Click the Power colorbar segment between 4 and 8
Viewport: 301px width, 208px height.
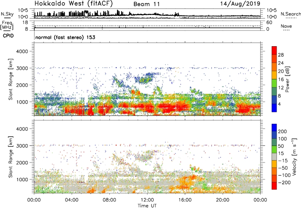(274, 99)
